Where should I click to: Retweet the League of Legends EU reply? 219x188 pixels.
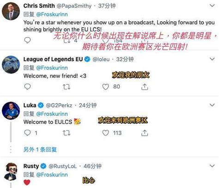click(67, 87)
